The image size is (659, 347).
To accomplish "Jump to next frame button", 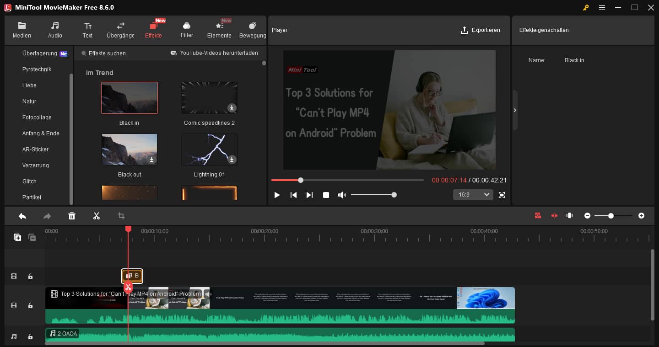I will [x=309, y=195].
